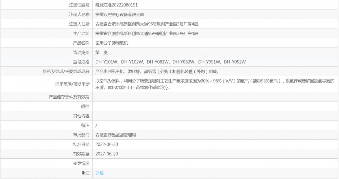Click the 注册人住所 label

[x=79, y=24]
